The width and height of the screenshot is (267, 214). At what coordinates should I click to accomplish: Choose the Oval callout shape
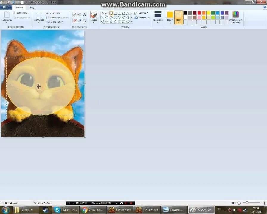pos(124,21)
